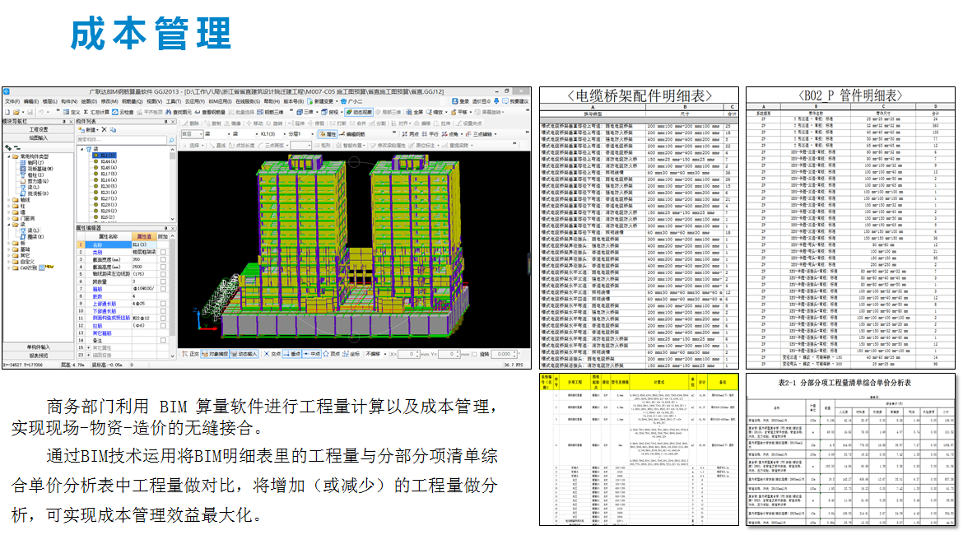Image resolution: width=963 pixels, height=535 pixels.
Task: Tick the 附加 checkbox for 箍筋 row
Action: coord(163,289)
